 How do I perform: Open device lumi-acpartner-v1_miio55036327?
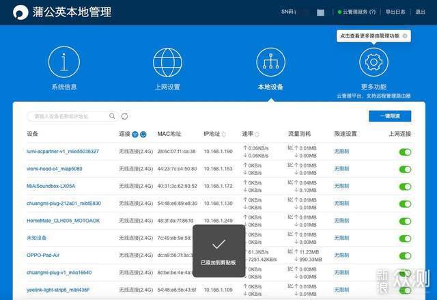[63, 152]
